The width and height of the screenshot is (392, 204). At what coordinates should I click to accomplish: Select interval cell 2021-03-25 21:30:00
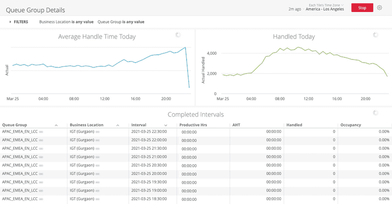(149, 148)
